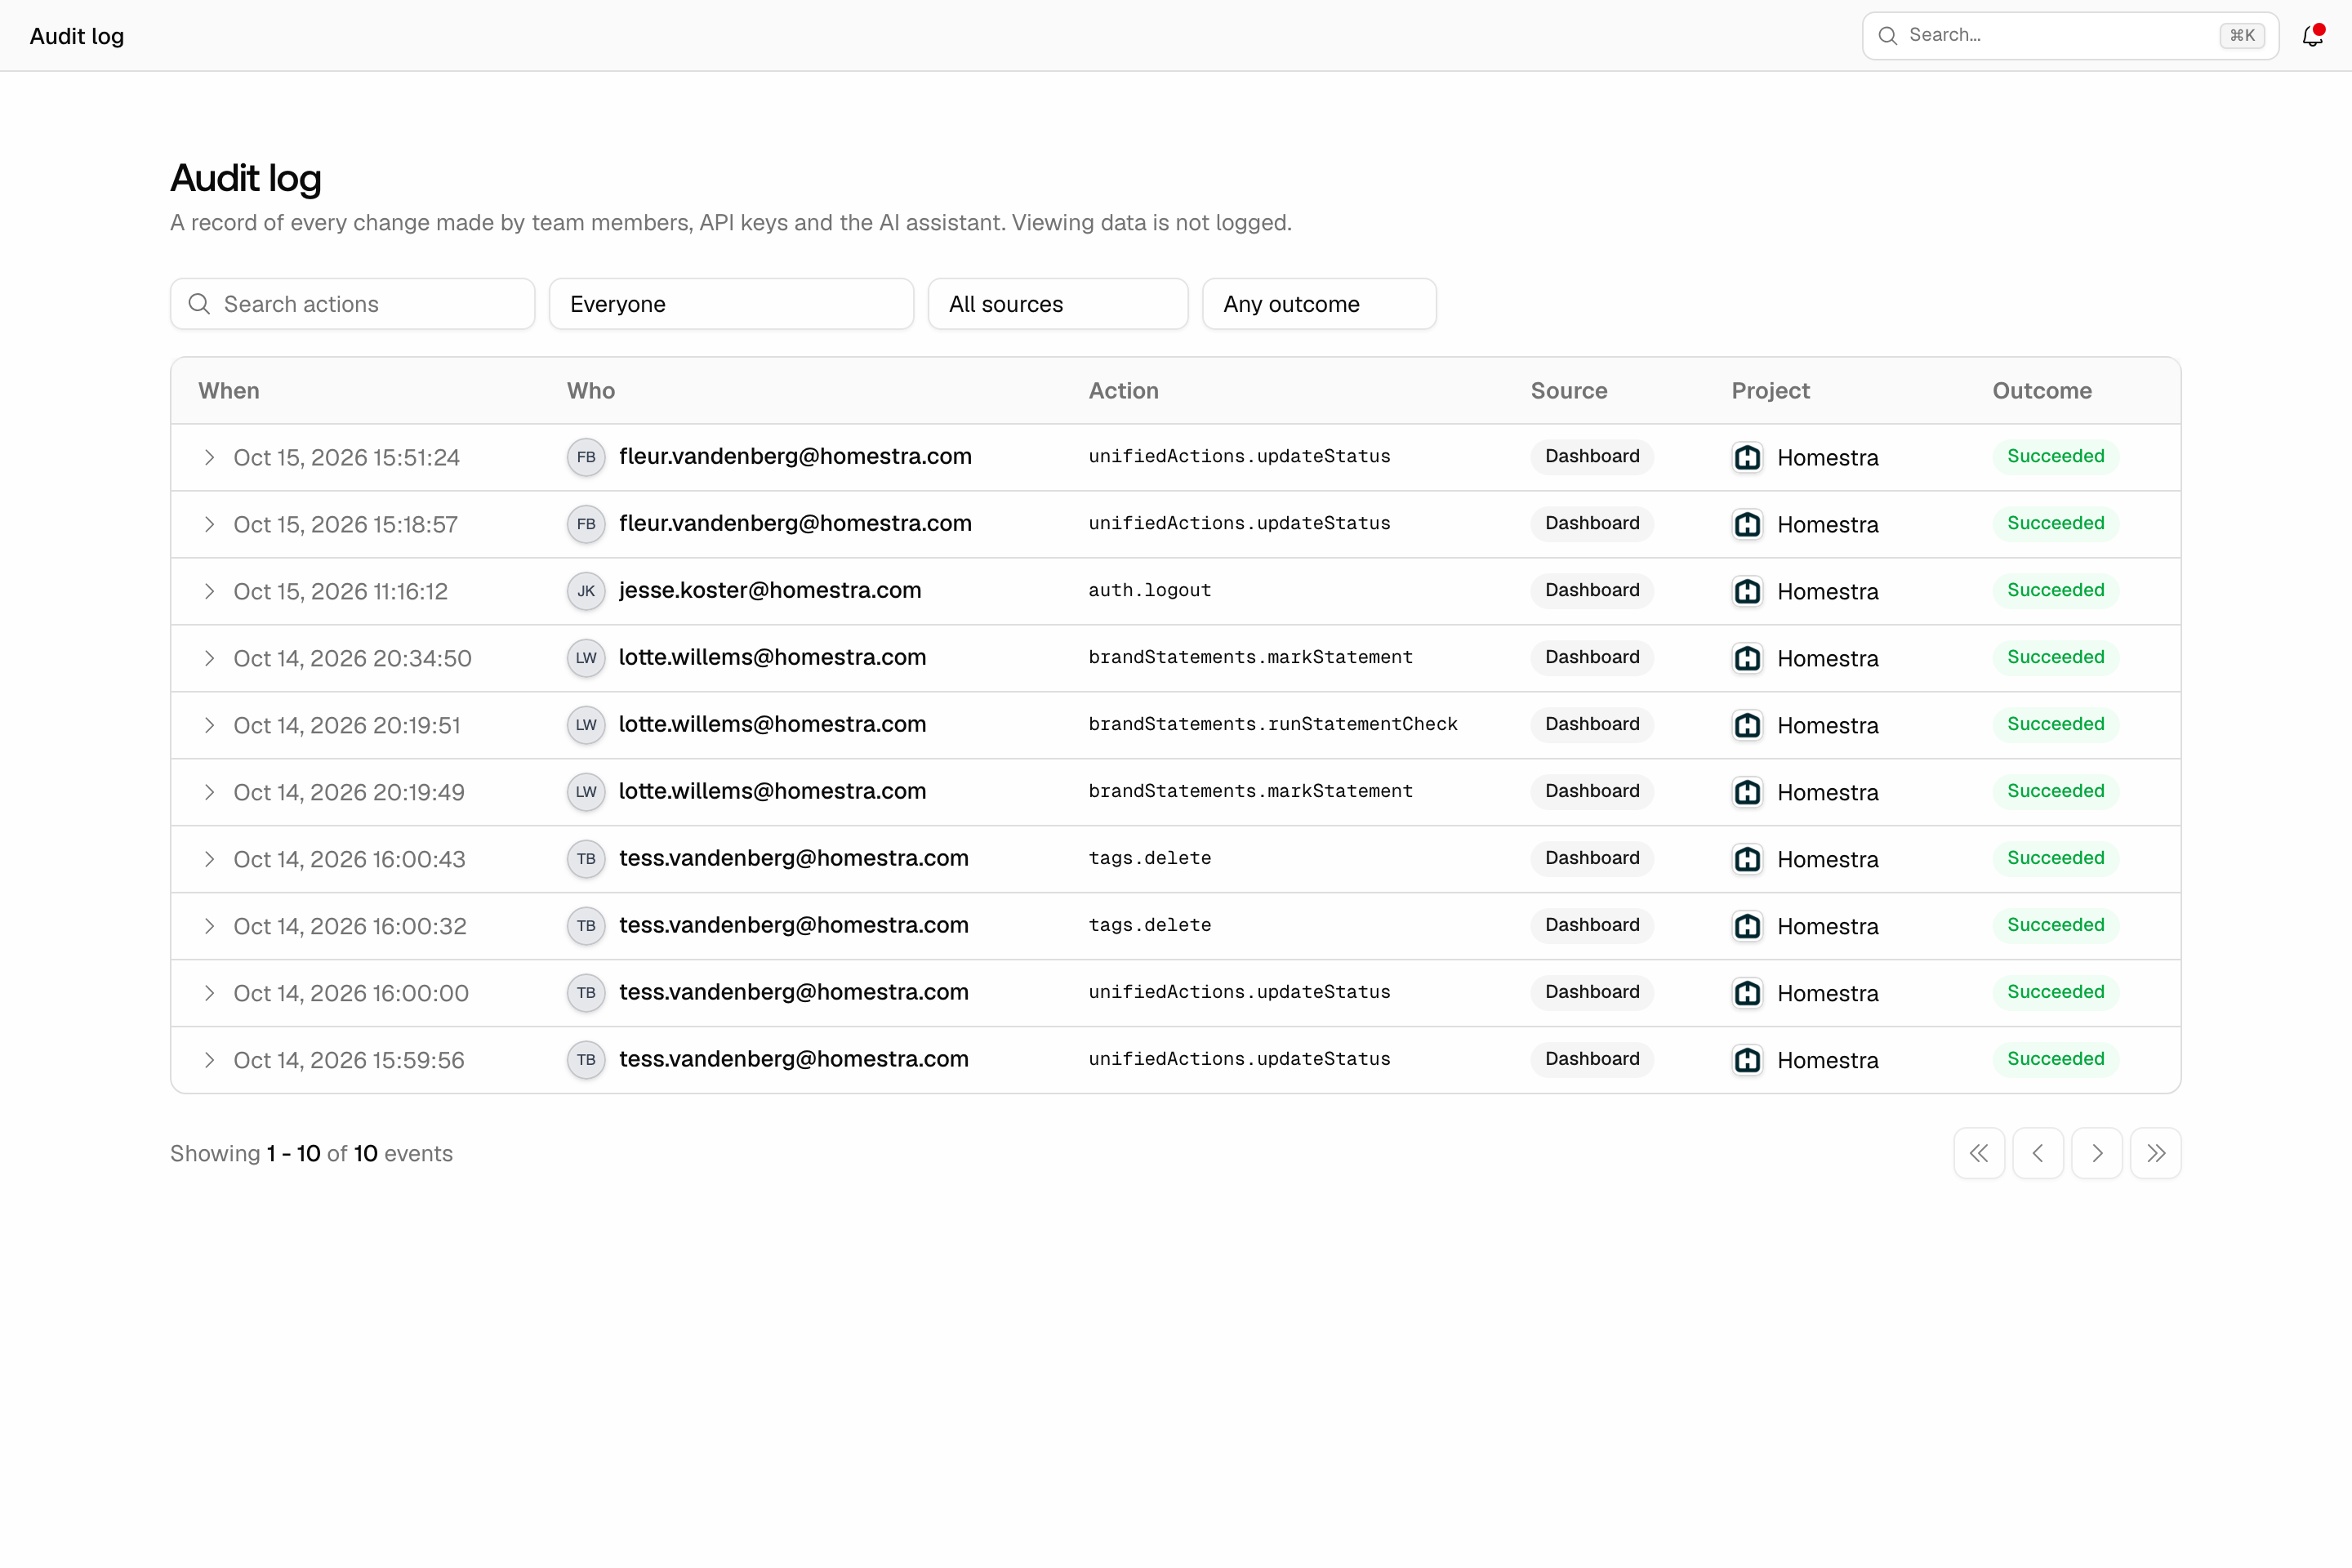Go to the next page of events

coord(2097,1153)
